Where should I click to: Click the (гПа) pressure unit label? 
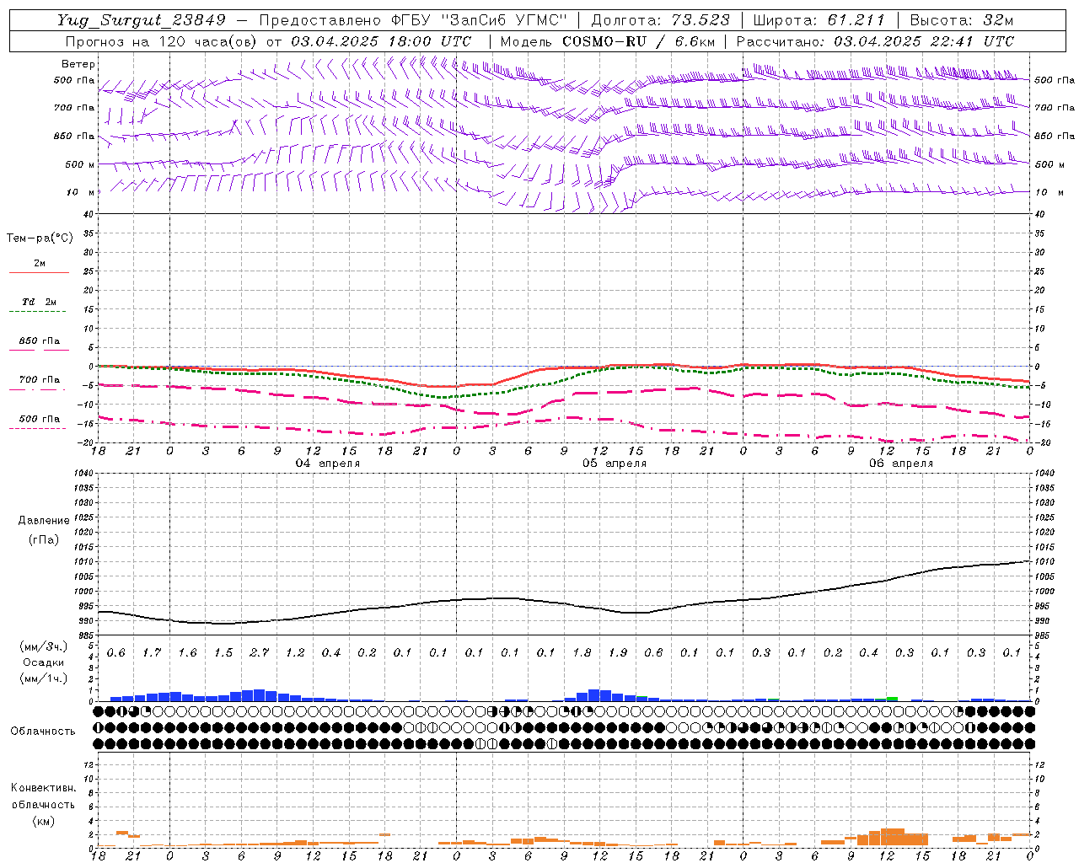pyautogui.click(x=44, y=540)
